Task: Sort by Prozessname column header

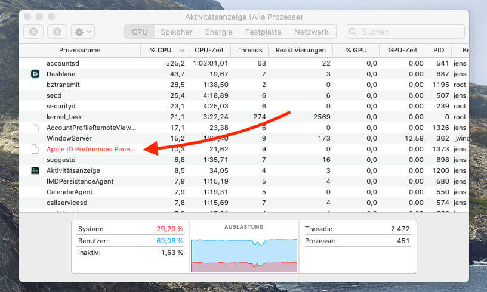Action: (x=80, y=50)
